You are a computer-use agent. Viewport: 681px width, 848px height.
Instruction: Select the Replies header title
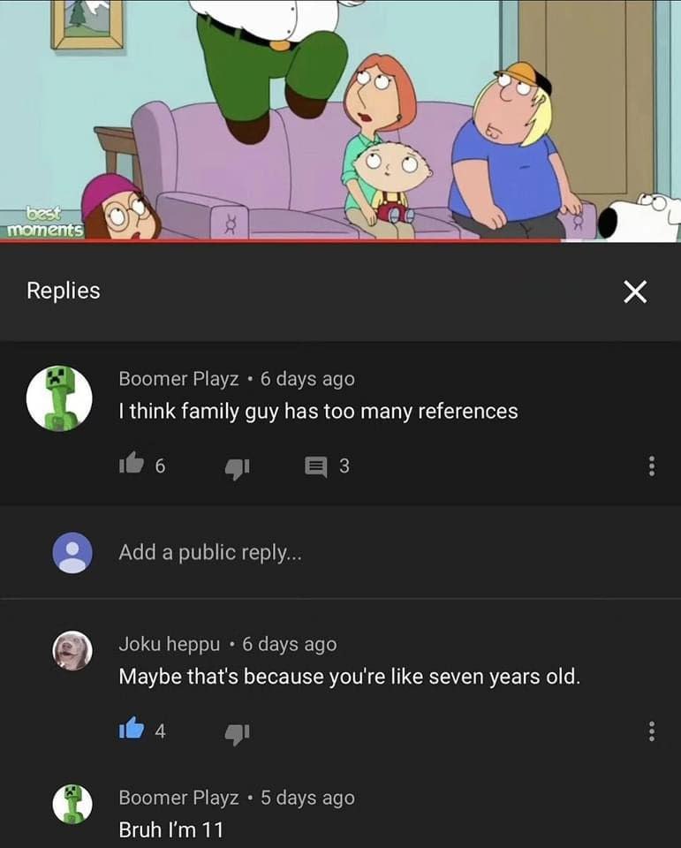64,291
